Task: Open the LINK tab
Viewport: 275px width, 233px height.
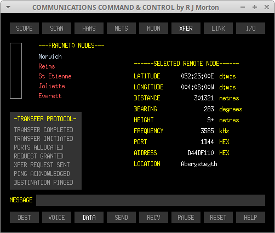Action: point(218,29)
